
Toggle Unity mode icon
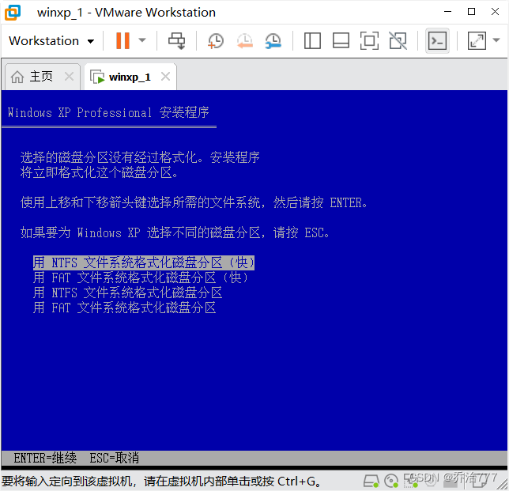[x=398, y=41]
